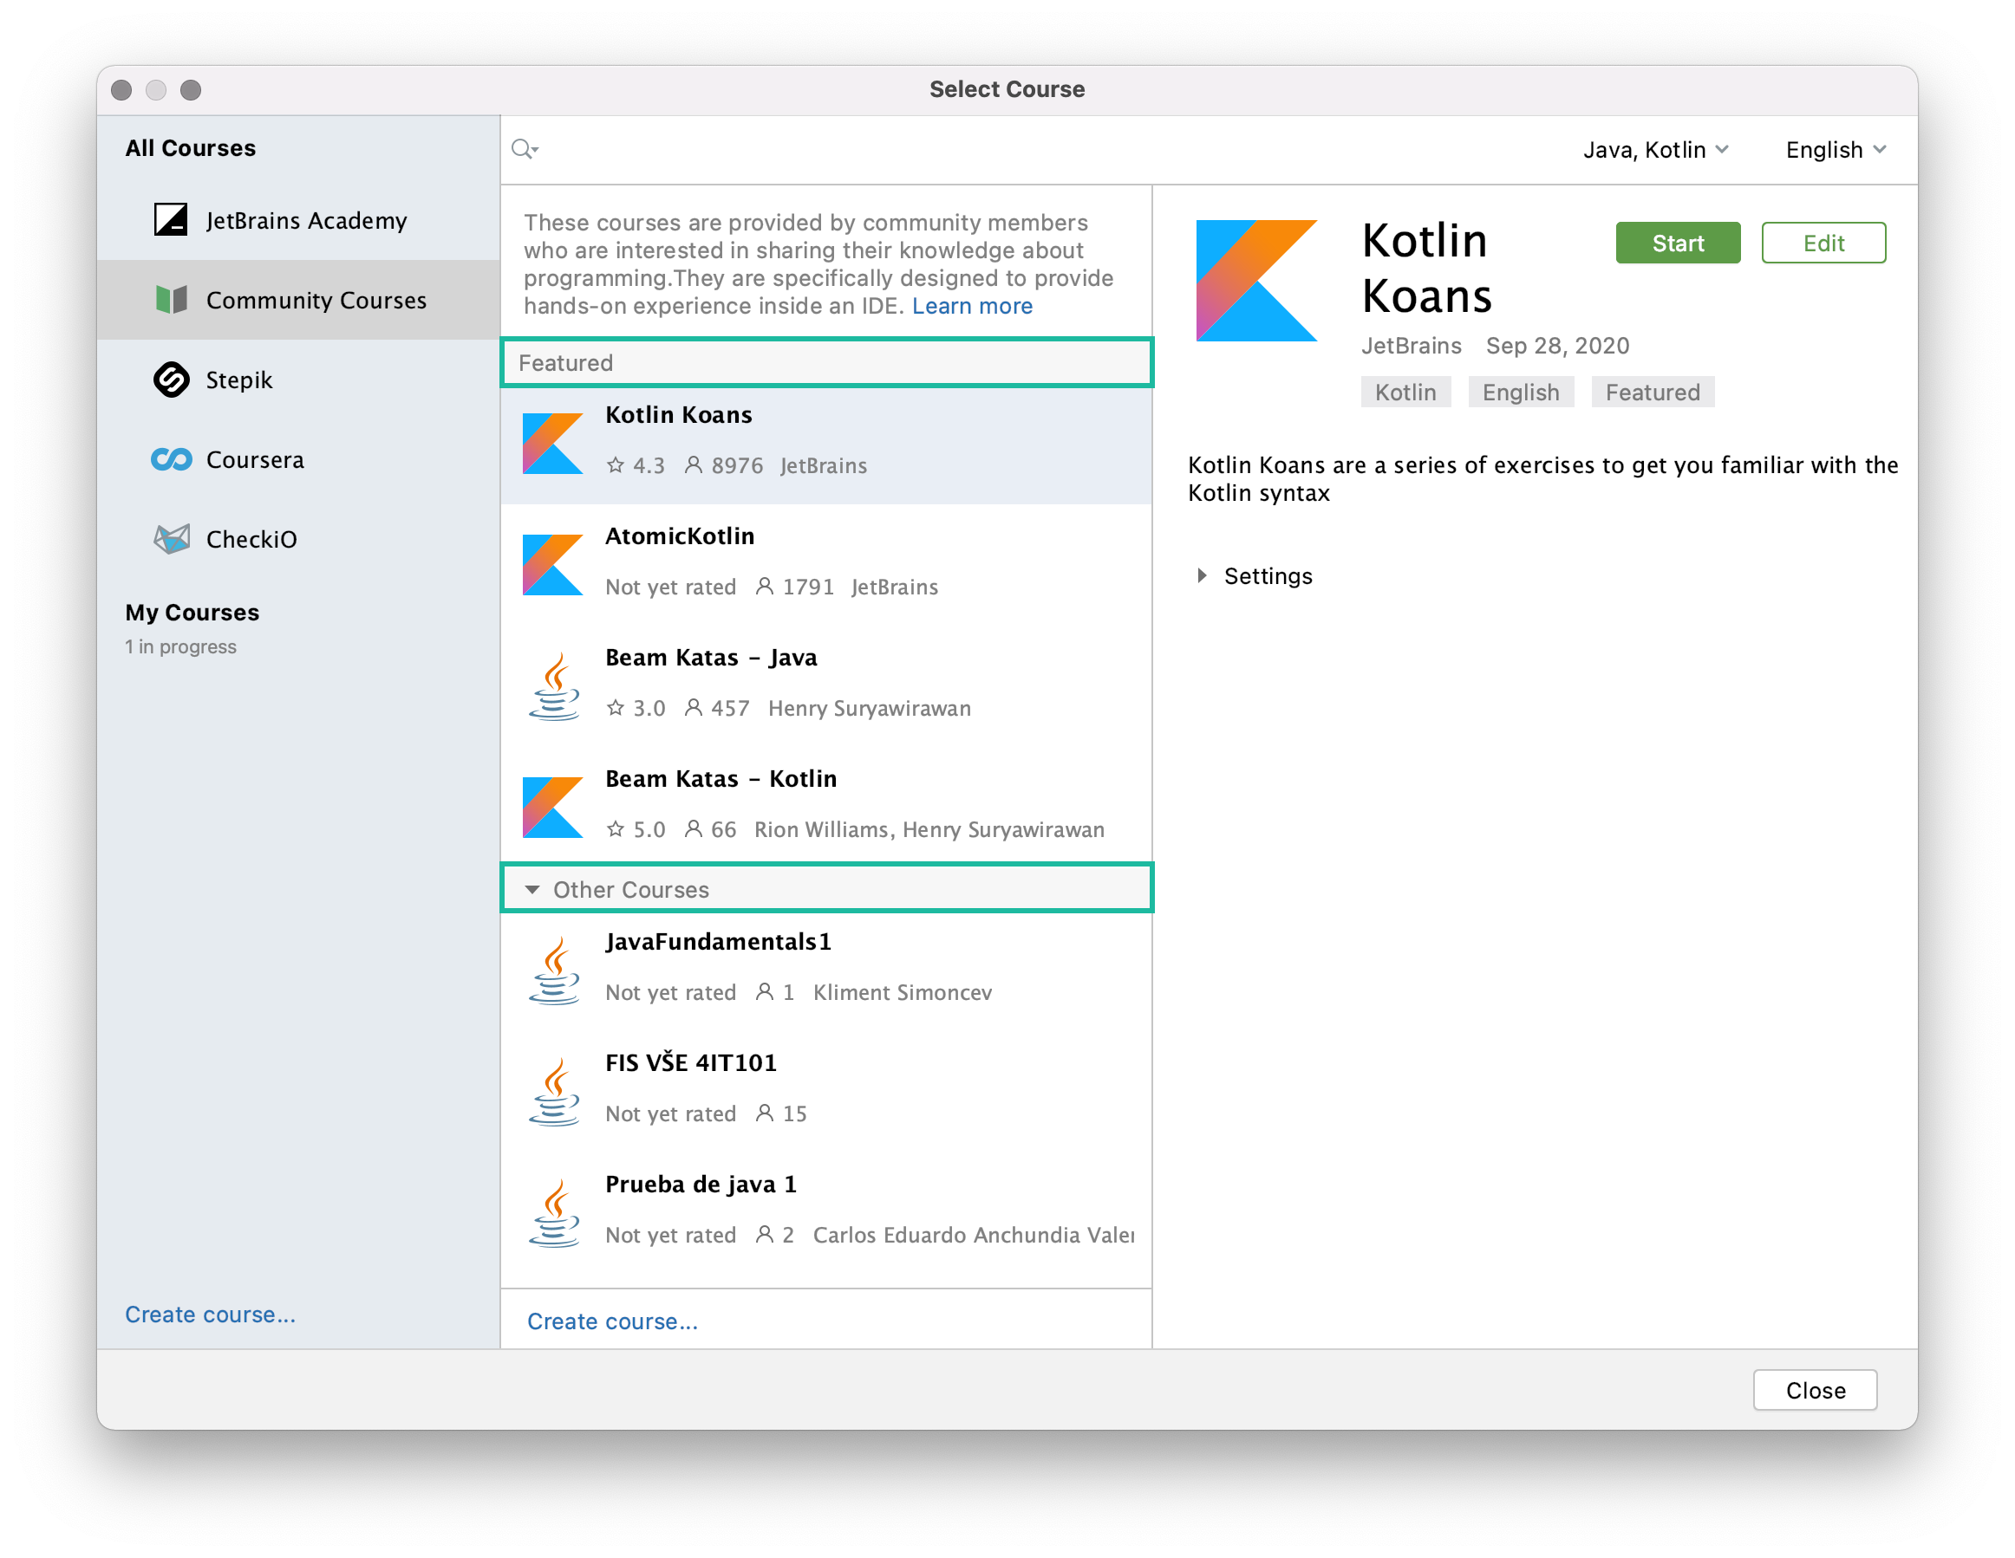Click Create course in the sidebar
Viewport: 2015px width, 1558px height.
pyautogui.click(x=211, y=1314)
